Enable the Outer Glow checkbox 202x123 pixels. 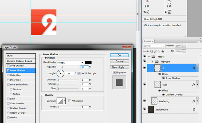point(8,75)
